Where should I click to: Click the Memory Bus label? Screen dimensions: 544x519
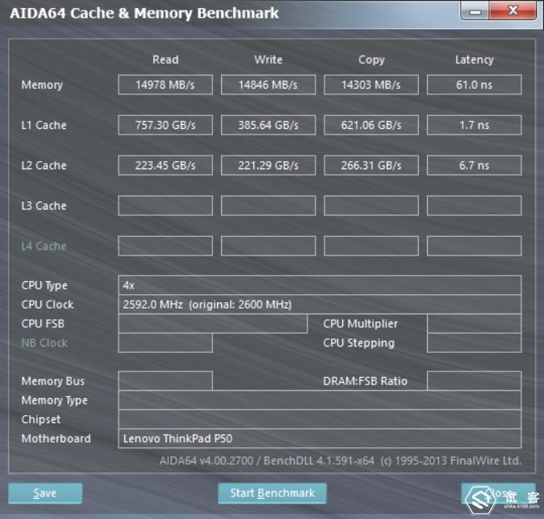(52, 381)
